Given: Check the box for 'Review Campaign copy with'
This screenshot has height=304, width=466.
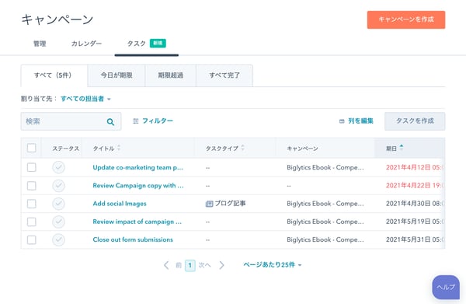Looking at the screenshot, I should 32,186.
